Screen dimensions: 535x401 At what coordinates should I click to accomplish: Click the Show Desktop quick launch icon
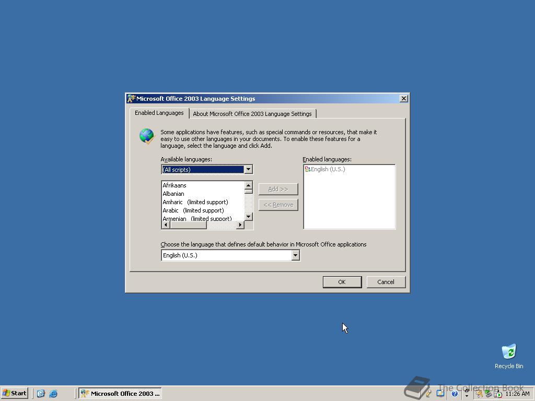point(41,394)
